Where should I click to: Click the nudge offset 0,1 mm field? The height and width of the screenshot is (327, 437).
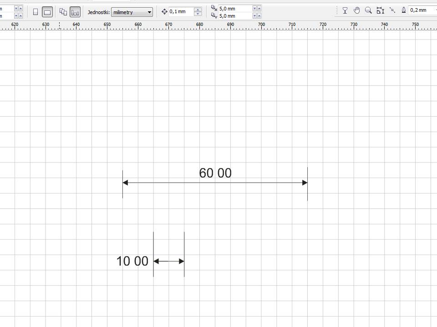coord(181,11)
